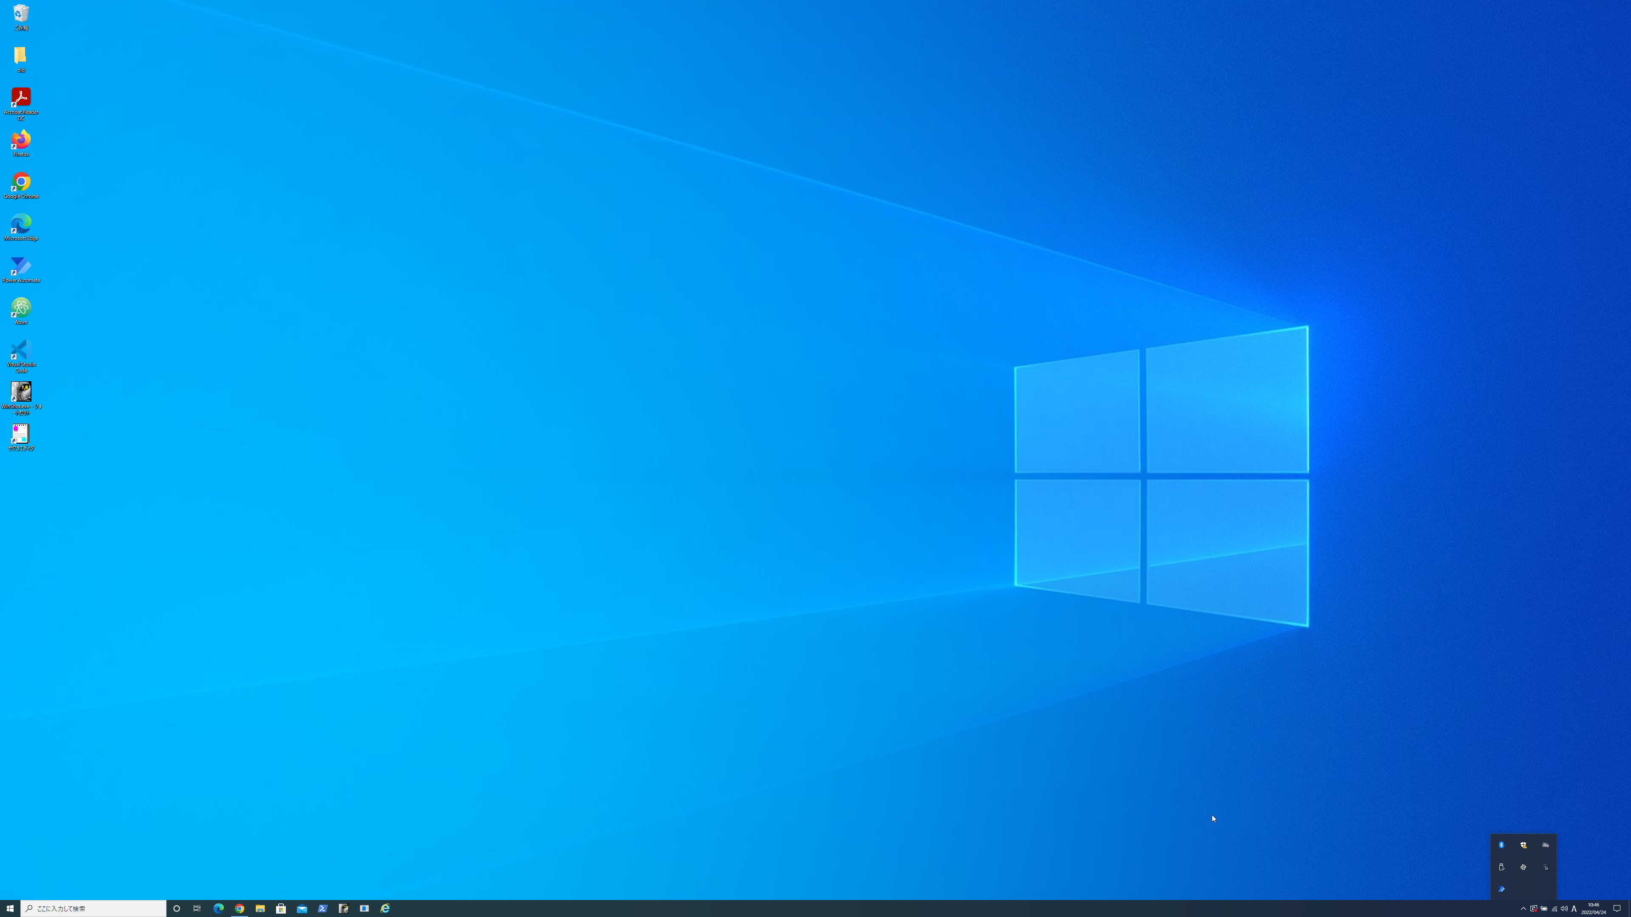Open Windows Security shield tray icon
The width and height of the screenshot is (1631, 917).
click(x=1524, y=845)
